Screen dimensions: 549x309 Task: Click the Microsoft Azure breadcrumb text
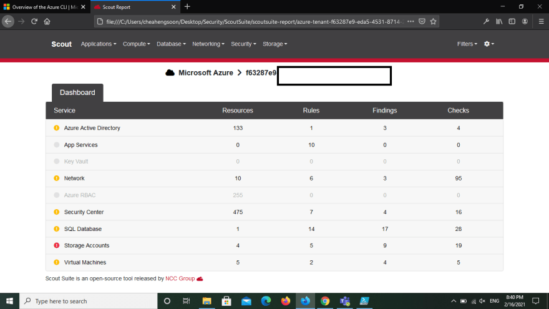pyautogui.click(x=205, y=72)
